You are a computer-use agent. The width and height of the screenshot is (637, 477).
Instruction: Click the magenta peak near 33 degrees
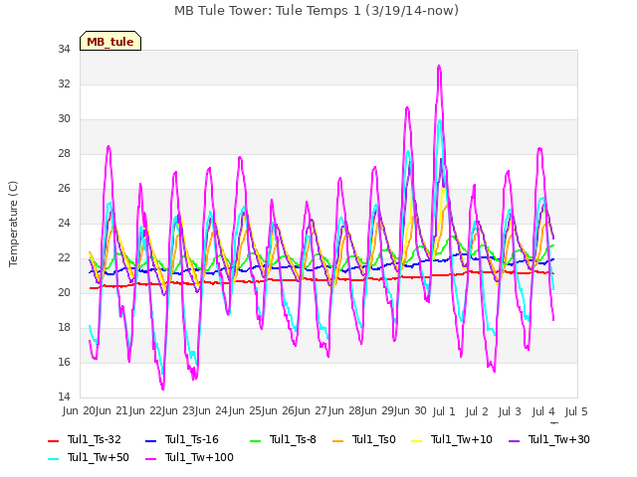coord(439,67)
